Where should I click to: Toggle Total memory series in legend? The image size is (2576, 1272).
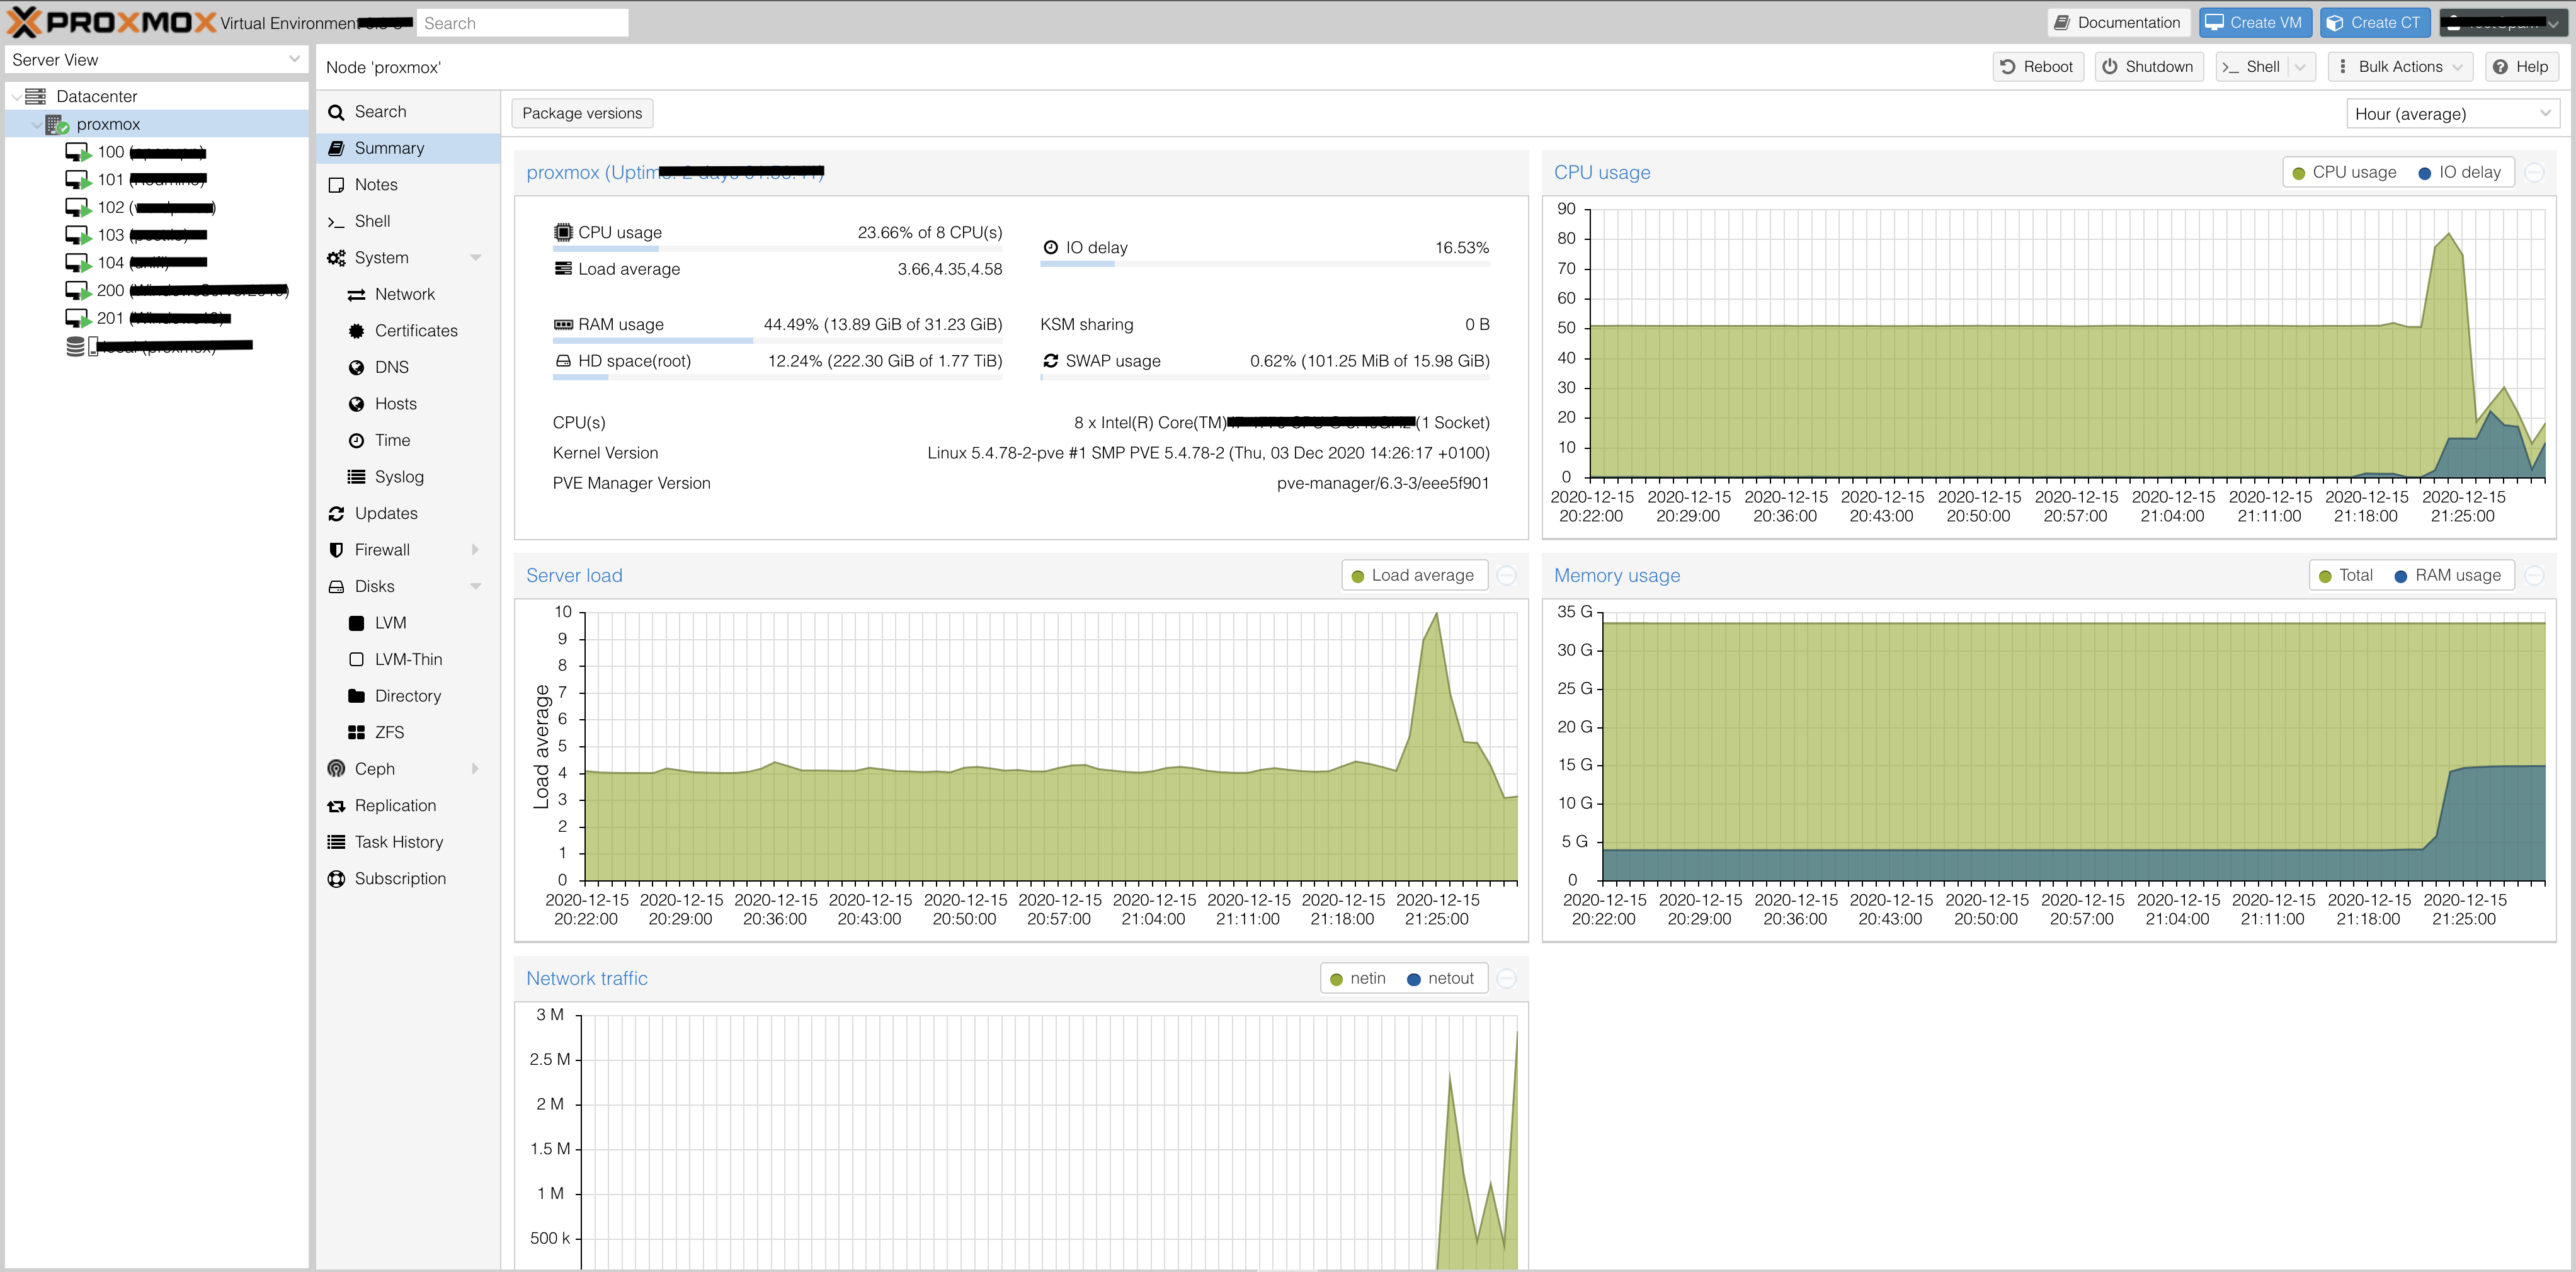[2346, 575]
